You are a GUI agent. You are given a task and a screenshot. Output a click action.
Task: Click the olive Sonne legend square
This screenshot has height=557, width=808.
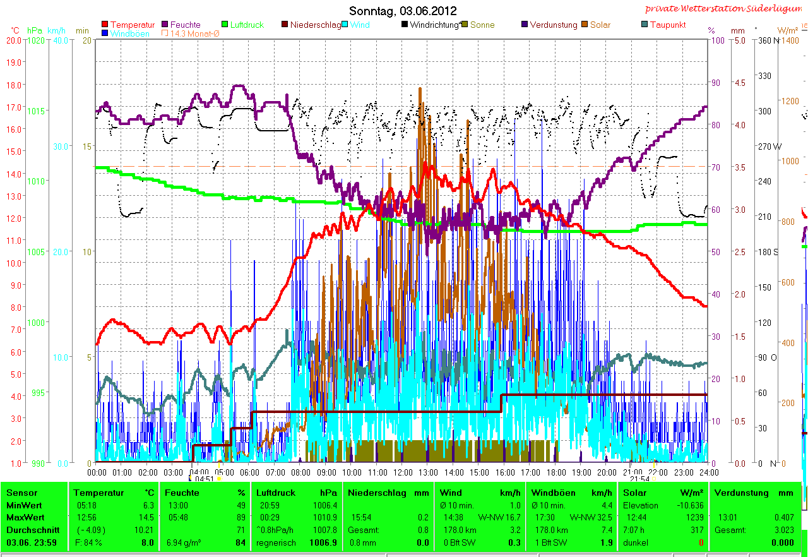[465, 25]
